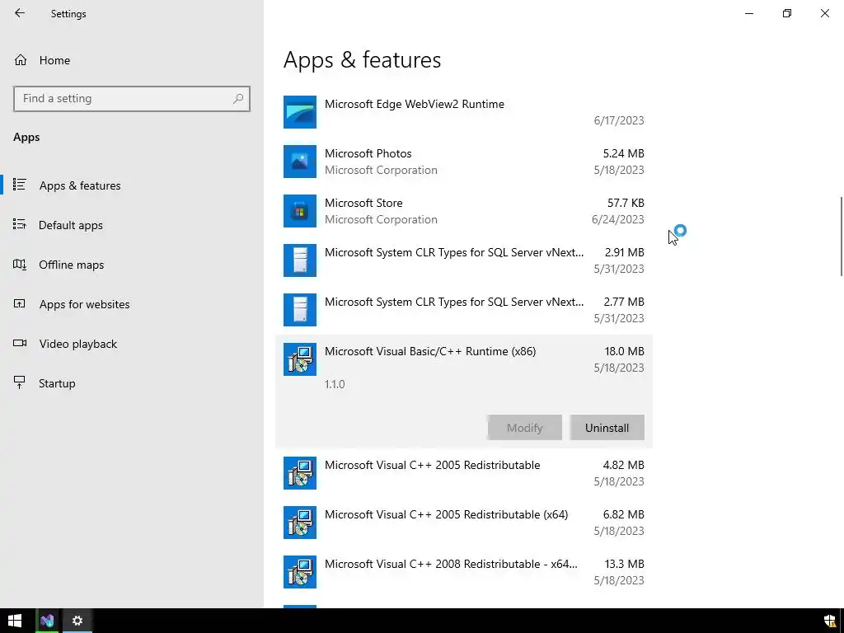Open Windows Security tray shield icon
The image size is (844, 633).
[830, 621]
